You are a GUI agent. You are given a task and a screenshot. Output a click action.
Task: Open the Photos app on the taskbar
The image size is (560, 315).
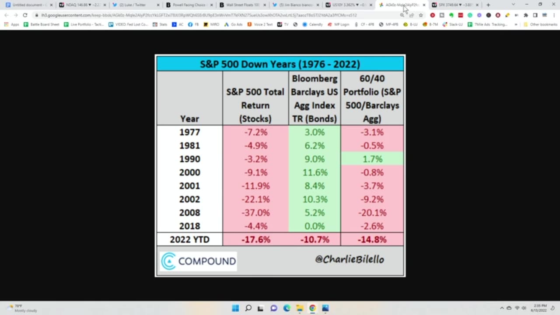pyautogui.click(x=325, y=308)
